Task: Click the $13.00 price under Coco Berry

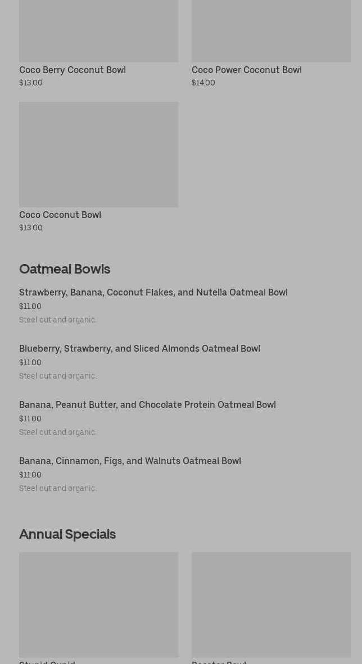Action: tap(31, 83)
